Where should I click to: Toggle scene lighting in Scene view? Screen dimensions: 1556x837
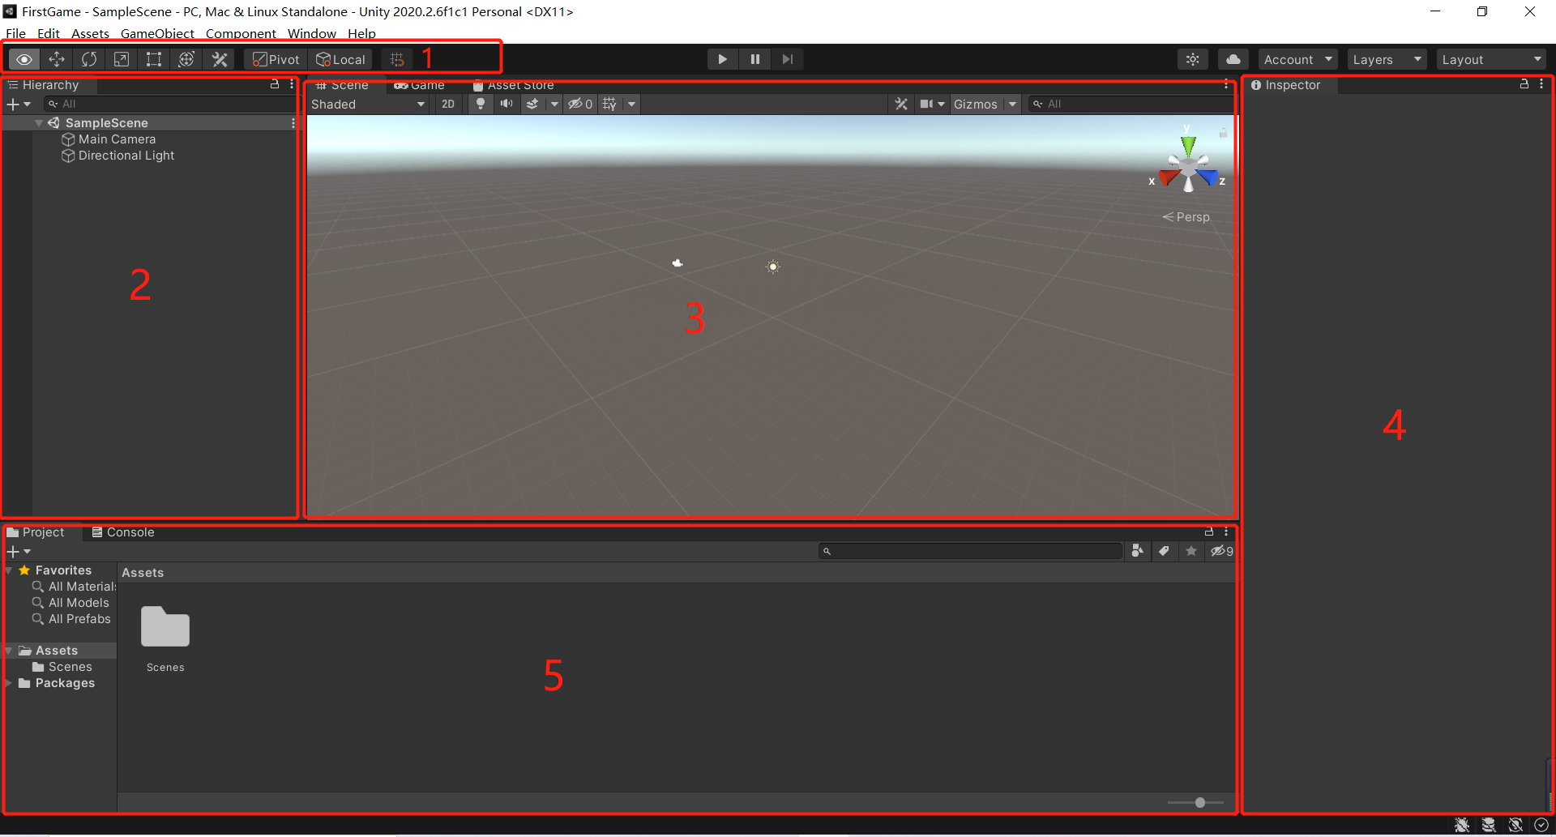481,104
